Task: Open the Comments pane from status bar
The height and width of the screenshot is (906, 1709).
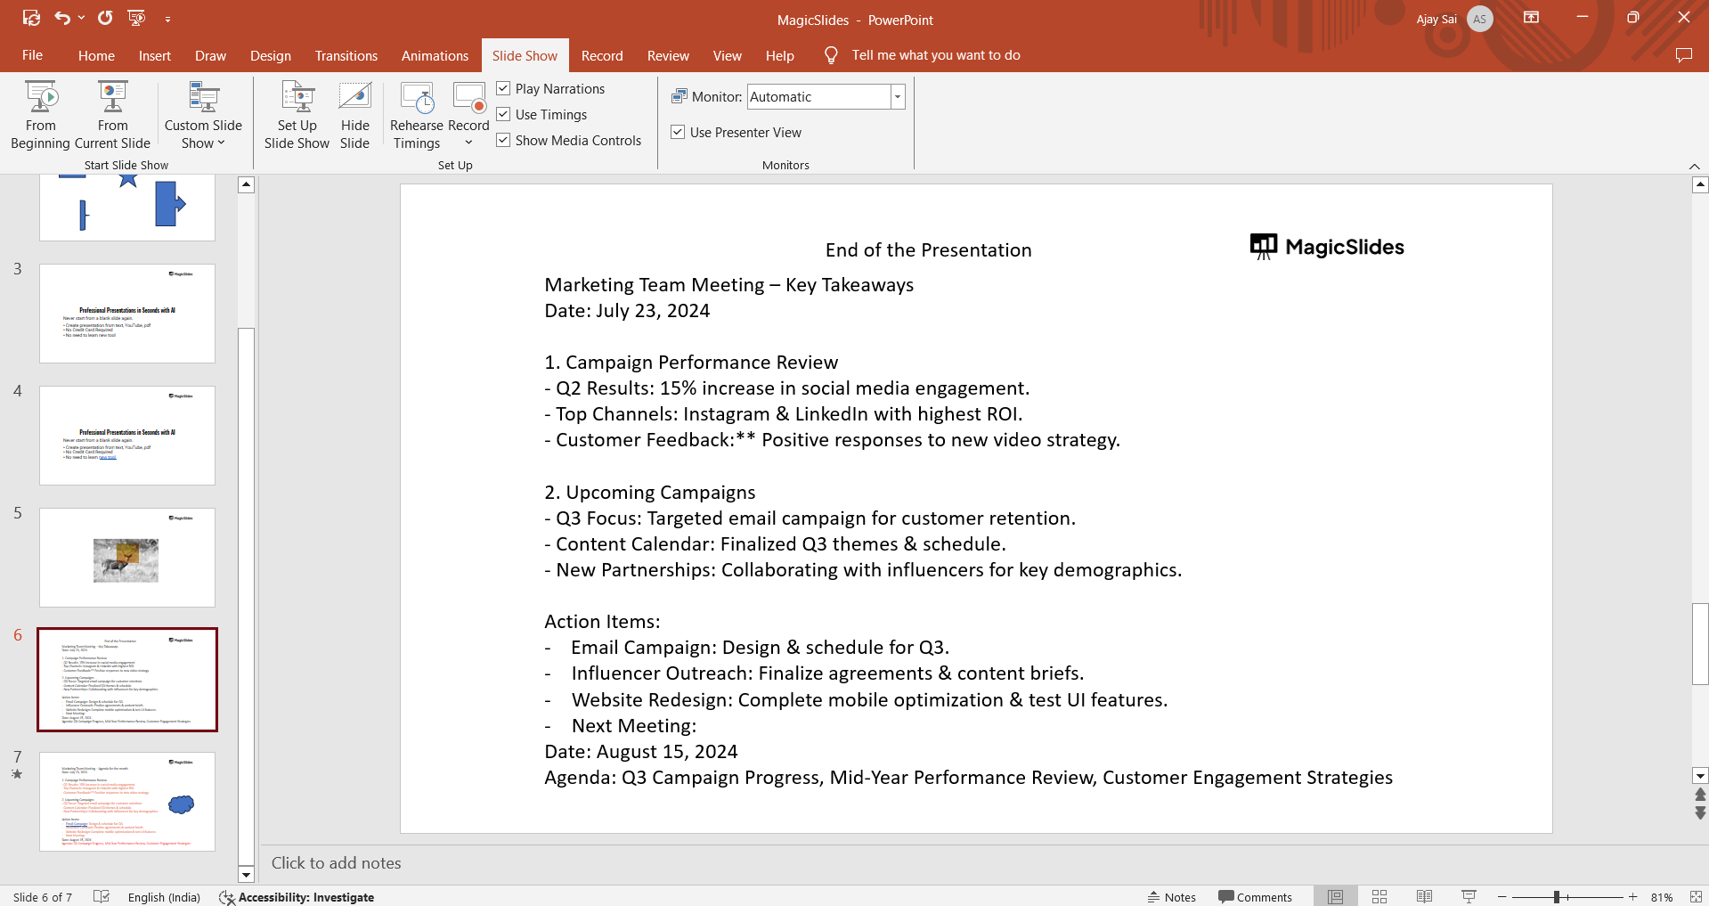Action: tap(1255, 897)
